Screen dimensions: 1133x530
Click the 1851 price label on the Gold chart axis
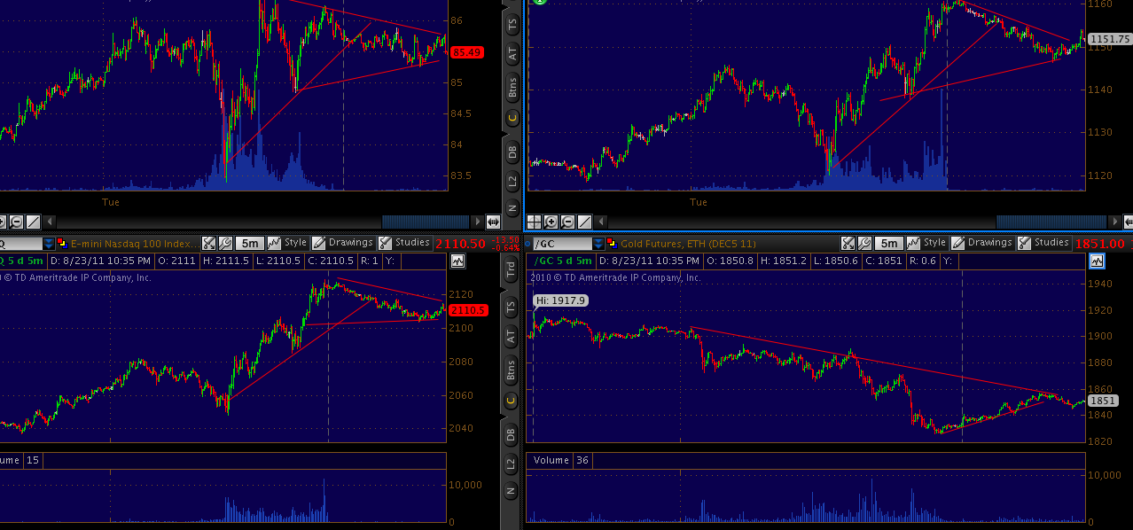click(1102, 401)
